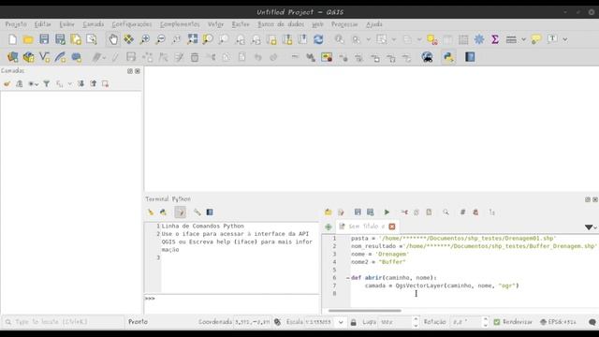This screenshot has height=337, width=599.
Task: Open Processar menu
Action: (344, 24)
